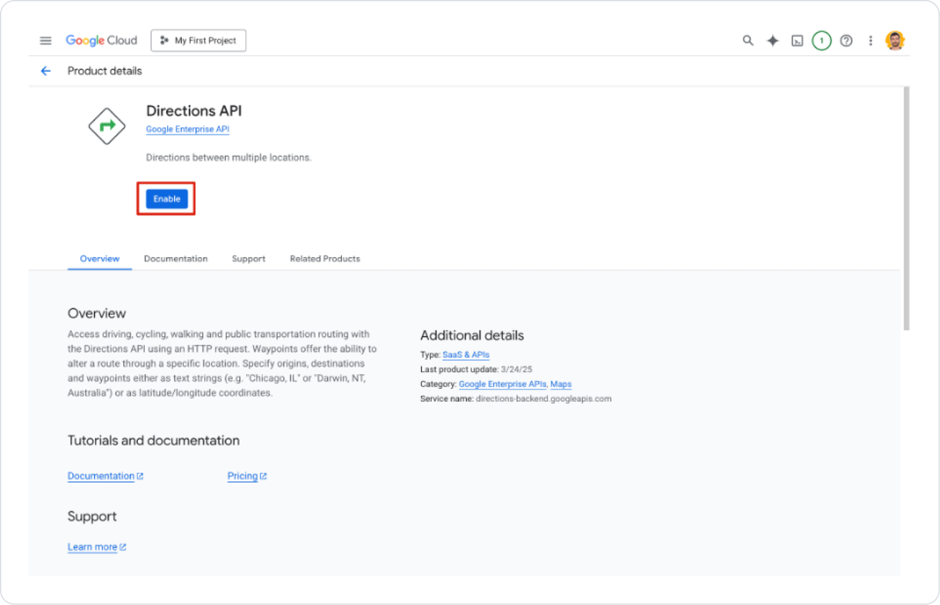Click the Last product update date 3/24/25
Screen dimensions: 940x605
(517, 369)
